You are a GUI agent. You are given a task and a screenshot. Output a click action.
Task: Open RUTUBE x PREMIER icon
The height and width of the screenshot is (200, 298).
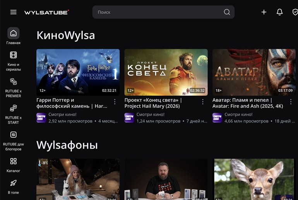[x=13, y=81]
